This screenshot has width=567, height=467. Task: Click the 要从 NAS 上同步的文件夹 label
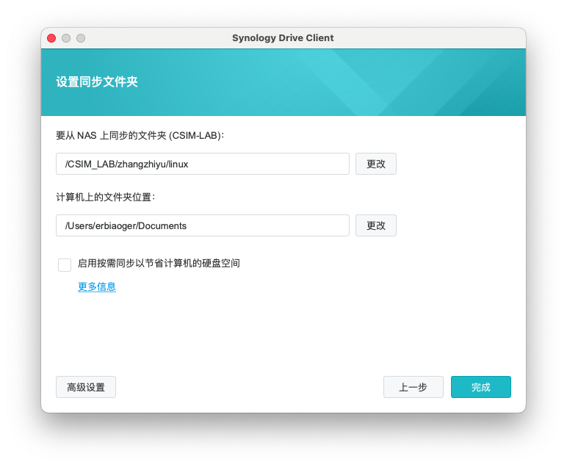140,136
